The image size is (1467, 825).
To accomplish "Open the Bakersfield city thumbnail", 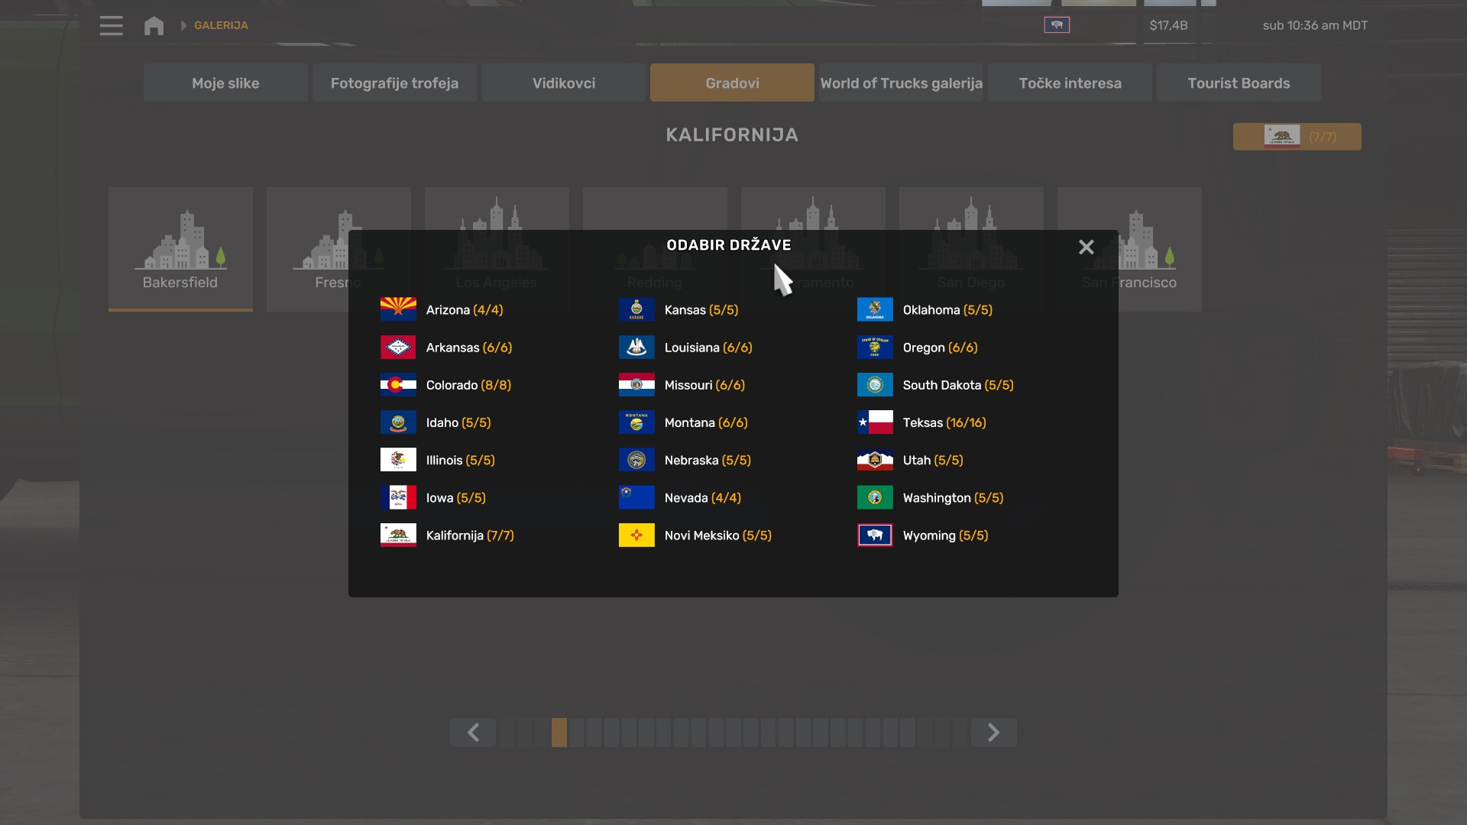I will pyautogui.click(x=180, y=248).
